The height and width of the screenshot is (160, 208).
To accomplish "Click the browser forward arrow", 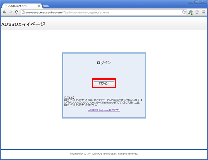I will tap(10, 12).
